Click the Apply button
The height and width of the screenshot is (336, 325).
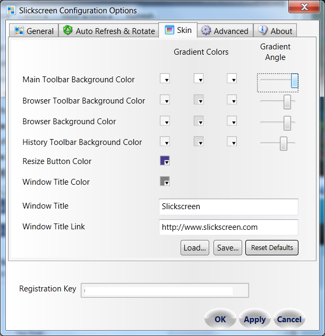coord(255,320)
